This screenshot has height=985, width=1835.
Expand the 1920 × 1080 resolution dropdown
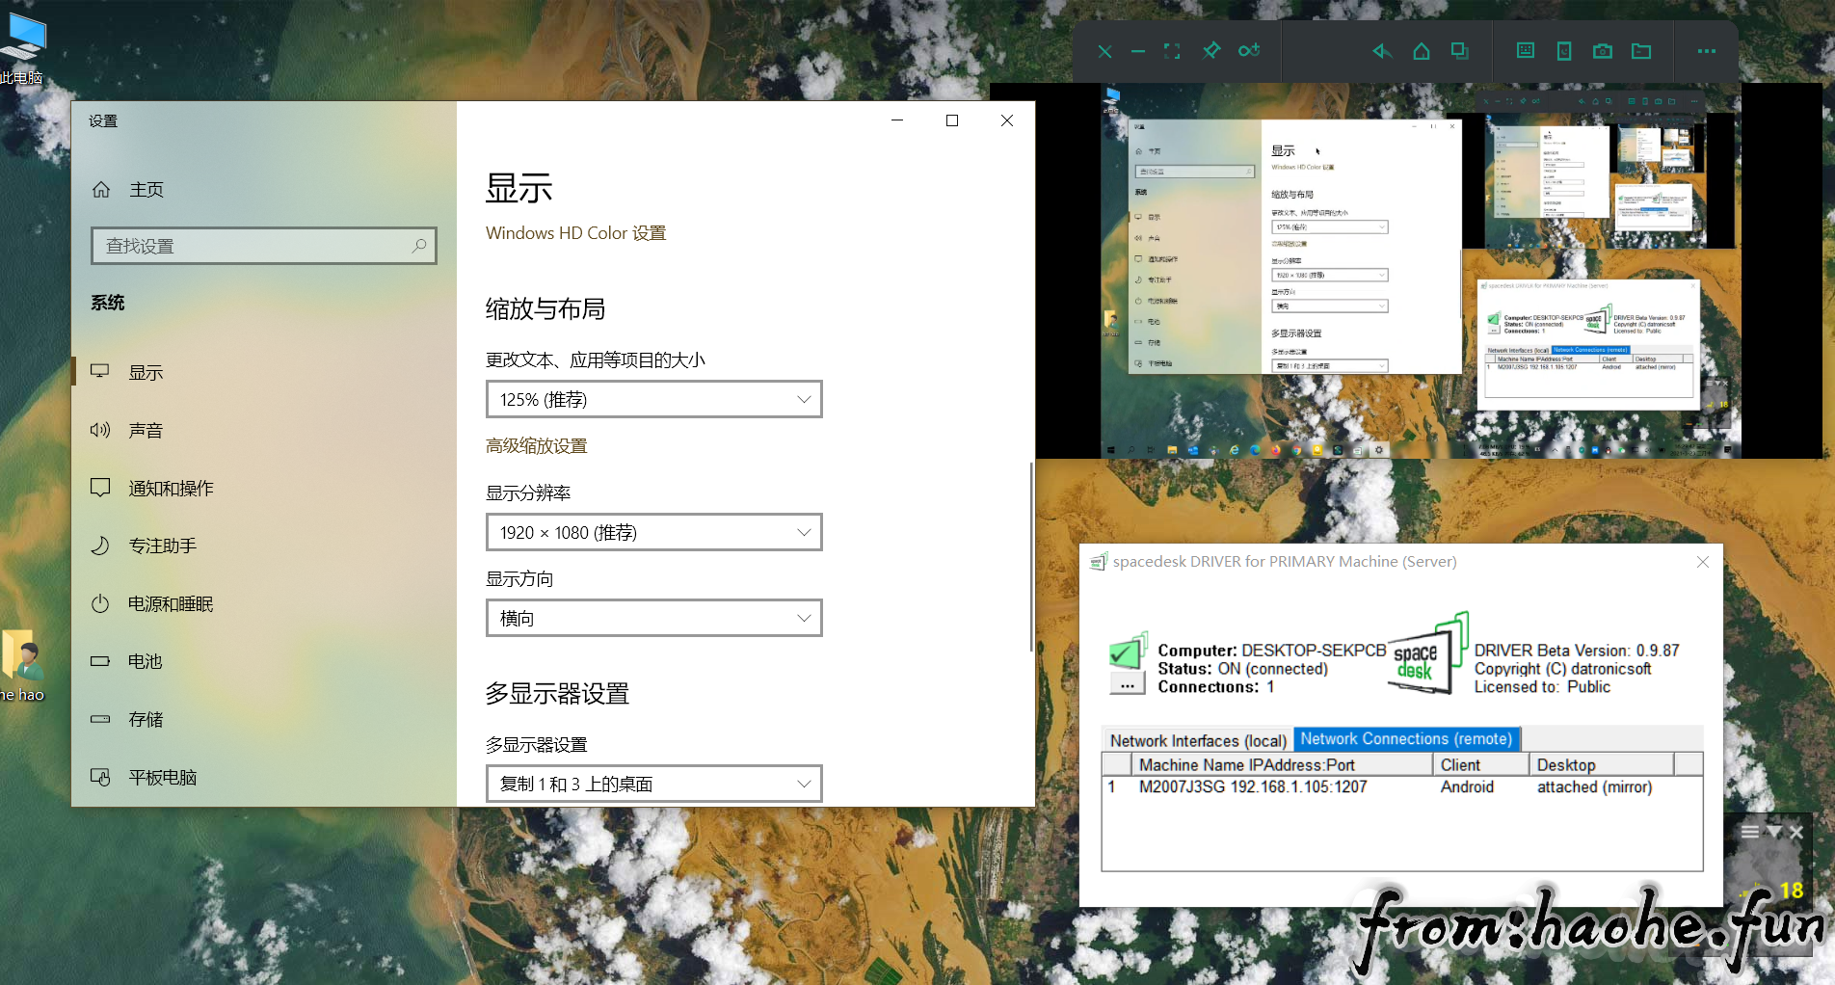tap(653, 532)
